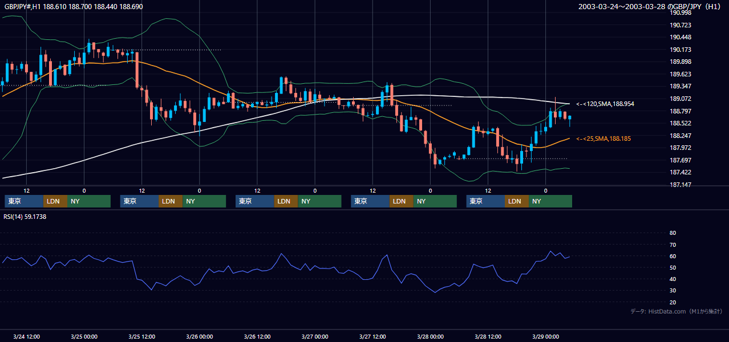Image resolution: width=729 pixels, height=342 pixels.
Task: Click the 3/25 00:00 time axis label
Action: pos(84,336)
